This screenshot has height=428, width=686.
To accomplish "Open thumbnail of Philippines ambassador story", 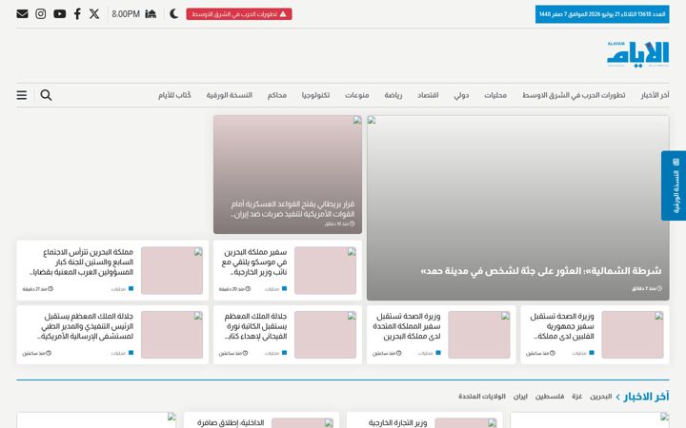I will click(x=633, y=335).
